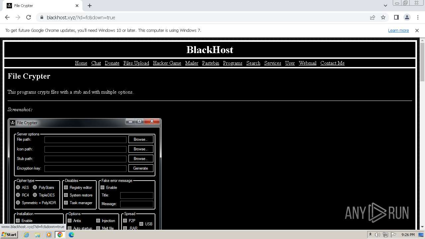Click the fake error Title field
The height and width of the screenshot is (239, 425).
[137, 196]
